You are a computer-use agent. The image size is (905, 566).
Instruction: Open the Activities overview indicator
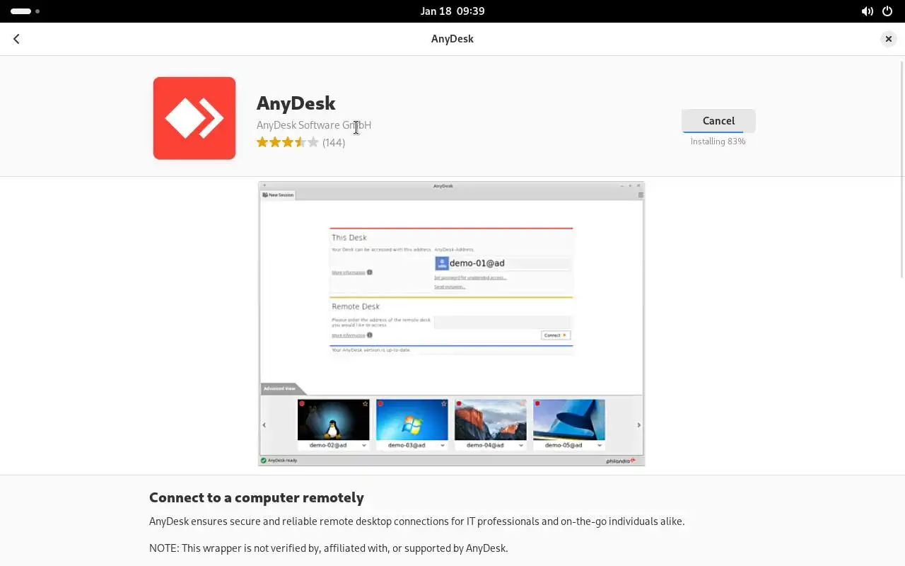pos(25,11)
